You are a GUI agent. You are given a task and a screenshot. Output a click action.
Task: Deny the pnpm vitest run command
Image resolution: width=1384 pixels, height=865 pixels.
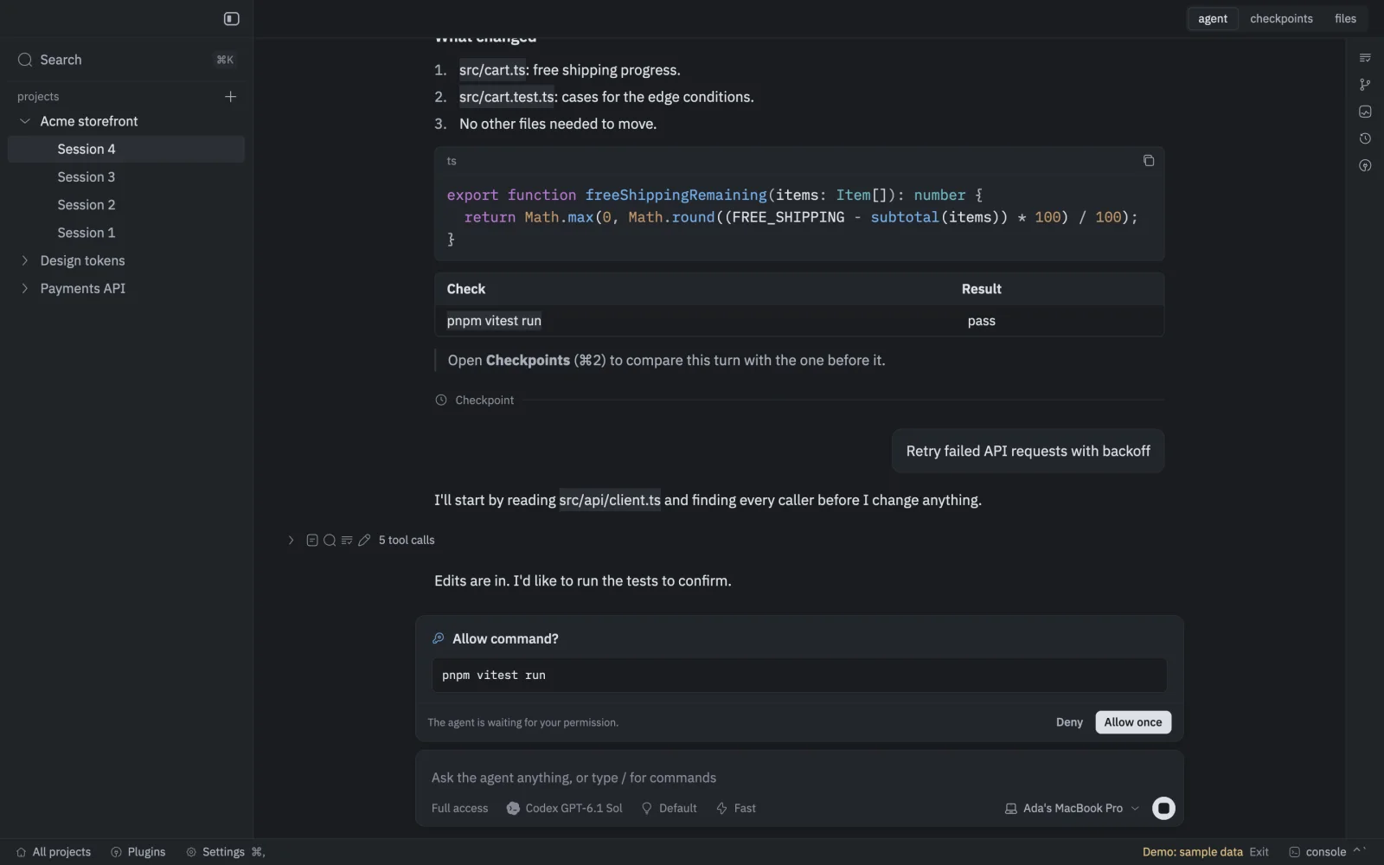[1069, 722]
